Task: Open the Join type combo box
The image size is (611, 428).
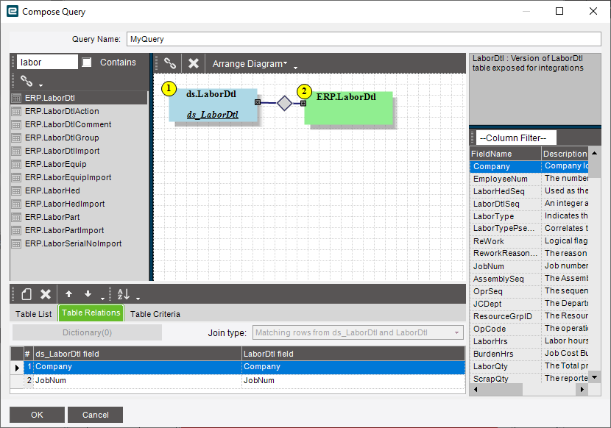Action: tap(358, 332)
